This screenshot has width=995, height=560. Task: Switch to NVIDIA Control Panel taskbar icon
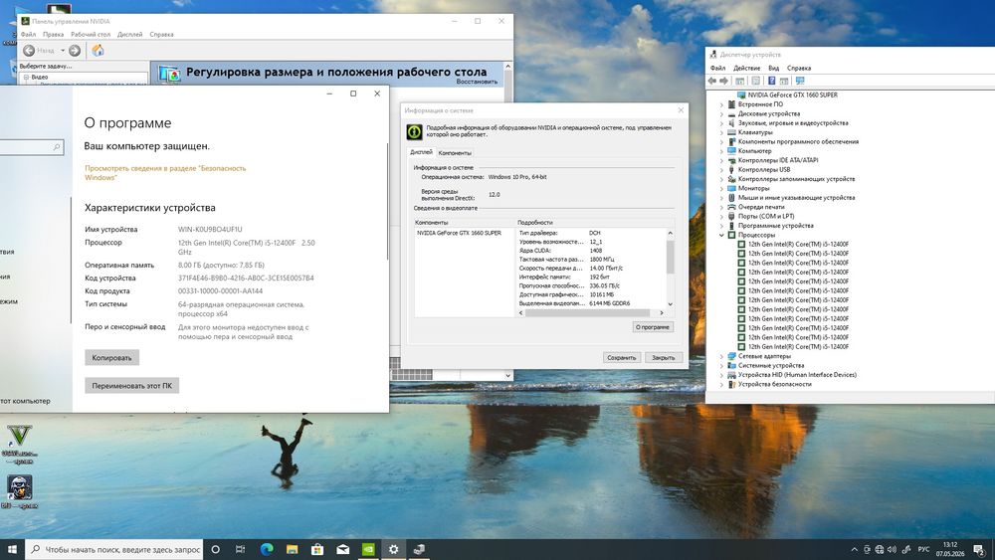coord(368,549)
